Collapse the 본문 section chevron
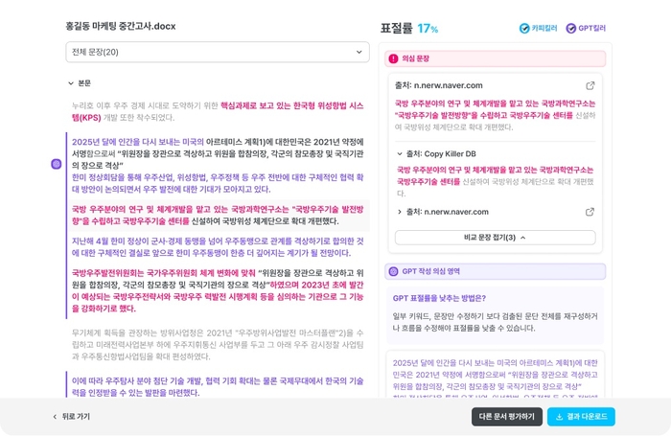 (x=71, y=83)
